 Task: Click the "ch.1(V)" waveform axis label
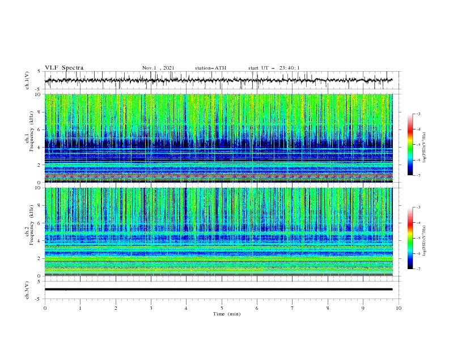click(x=27, y=80)
